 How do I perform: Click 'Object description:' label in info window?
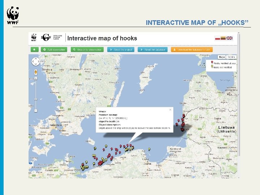[110, 125]
